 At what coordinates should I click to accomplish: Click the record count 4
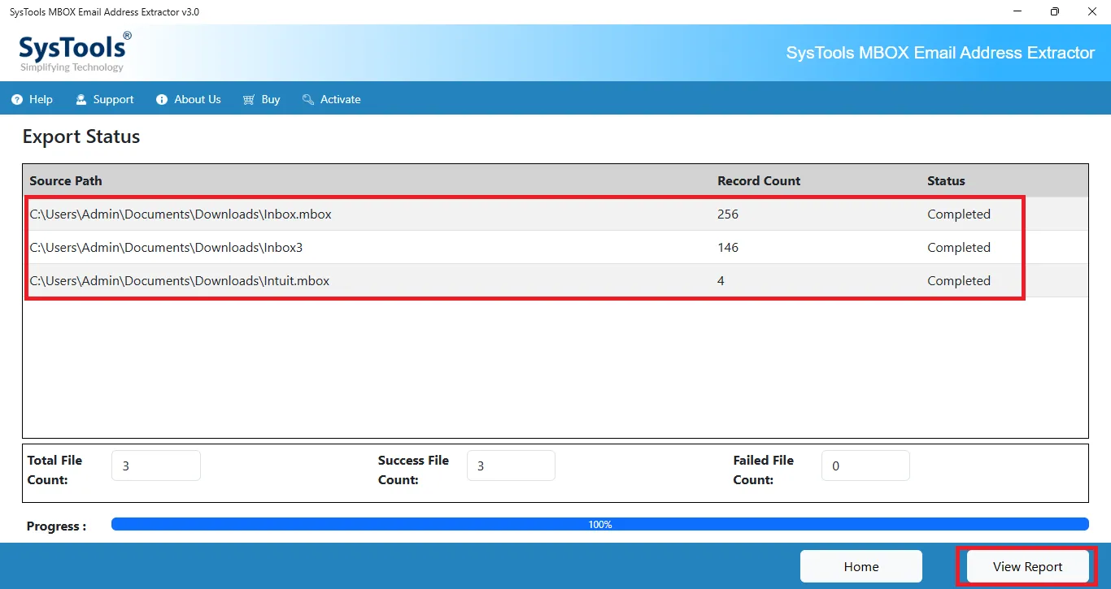[721, 281]
